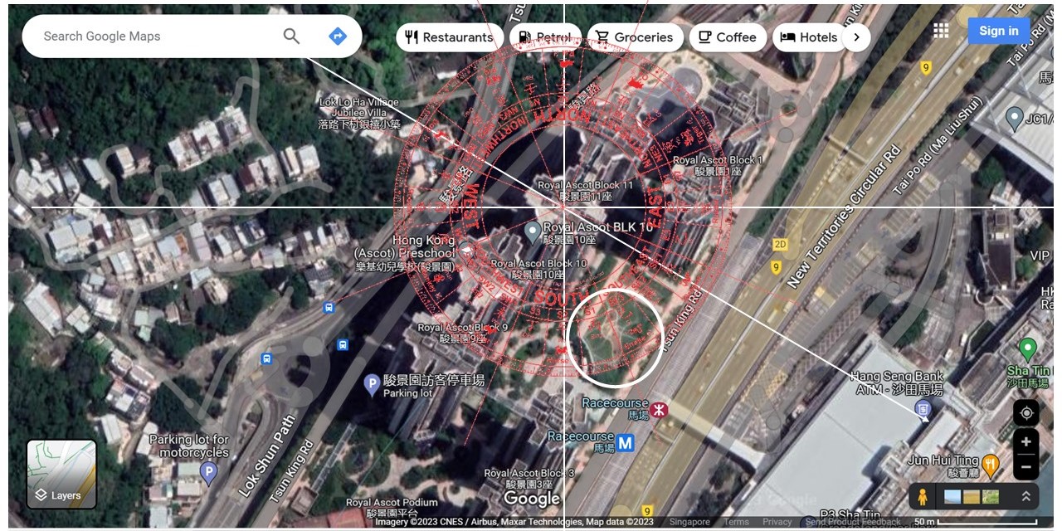Click the Sign in button
This screenshot has width=1062, height=531.
(998, 31)
